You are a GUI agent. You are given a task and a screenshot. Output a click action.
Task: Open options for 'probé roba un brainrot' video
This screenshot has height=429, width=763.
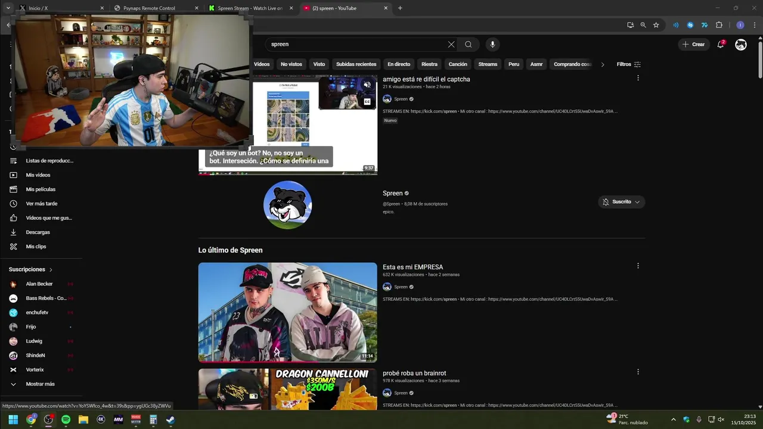pyautogui.click(x=638, y=372)
